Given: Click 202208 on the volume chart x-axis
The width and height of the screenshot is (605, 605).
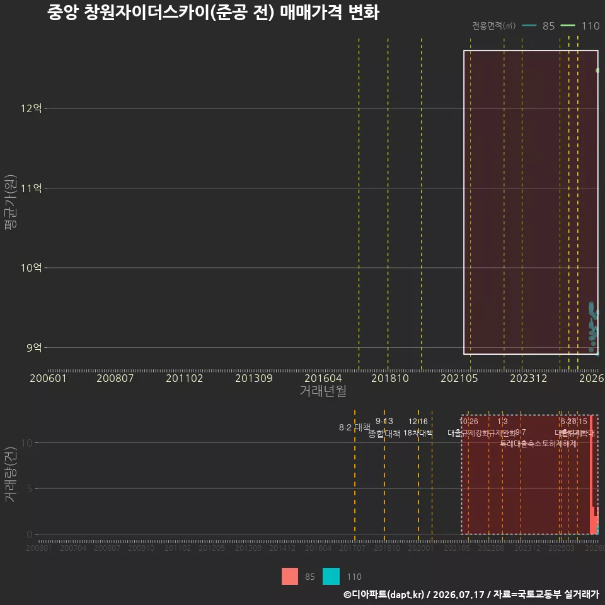Looking at the screenshot, I should click(491, 548).
